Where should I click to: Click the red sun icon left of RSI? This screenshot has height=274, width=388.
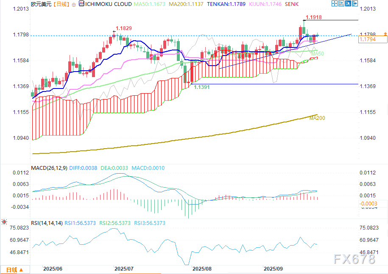4,221
